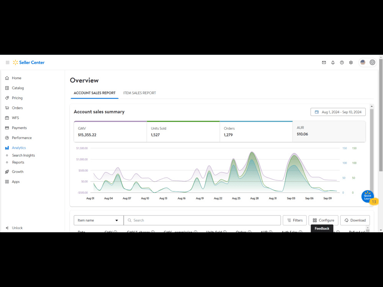
Task: Click the 1,527 units sold value
Action: point(155,135)
